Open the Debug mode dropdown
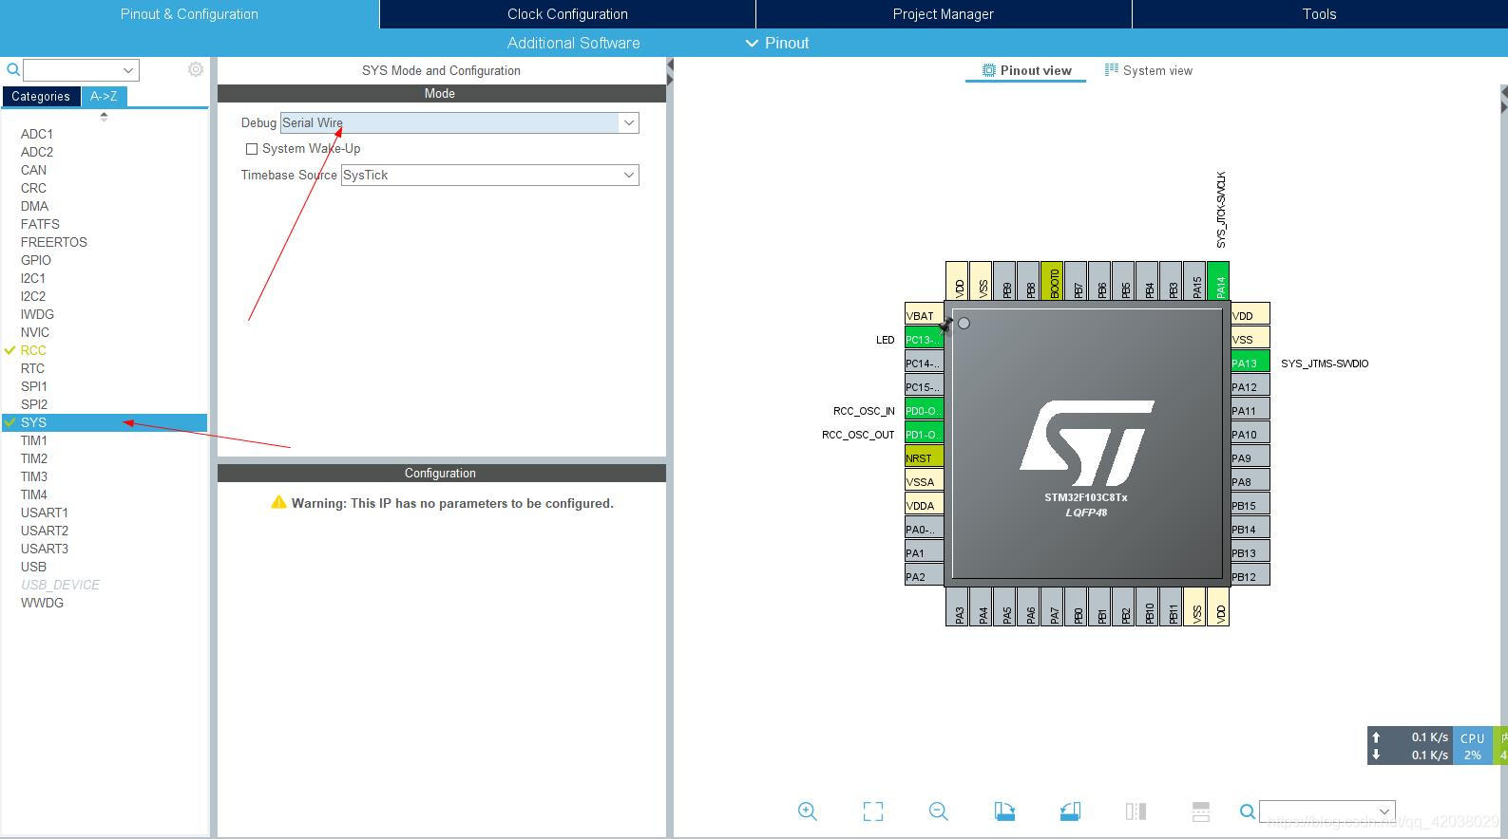1508x839 pixels. 628,122
